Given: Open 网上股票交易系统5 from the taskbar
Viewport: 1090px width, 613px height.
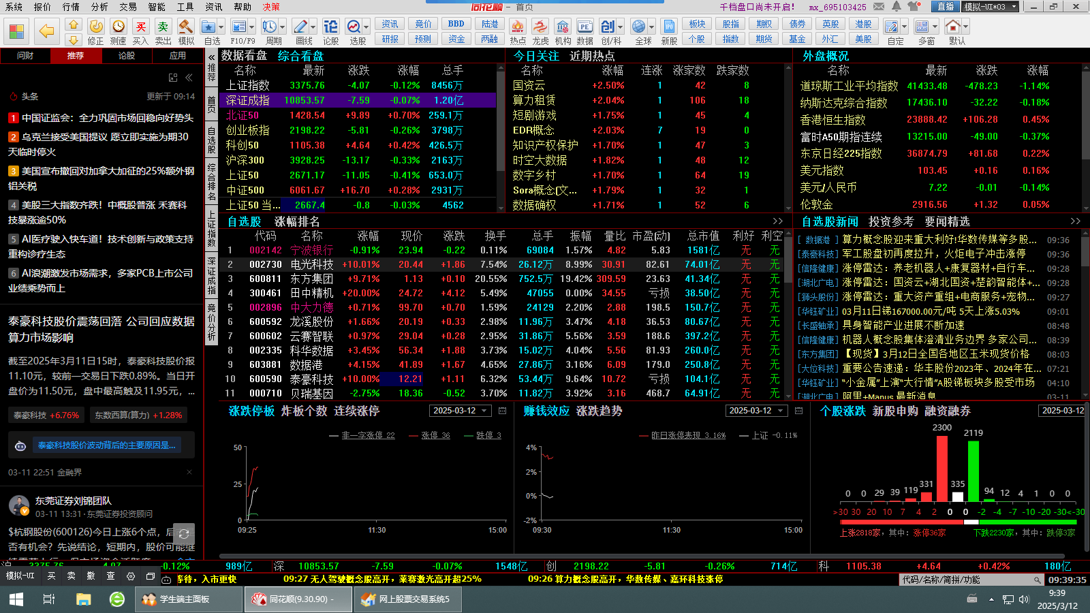Looking at the screenshot, I should (x=409, y=599).
